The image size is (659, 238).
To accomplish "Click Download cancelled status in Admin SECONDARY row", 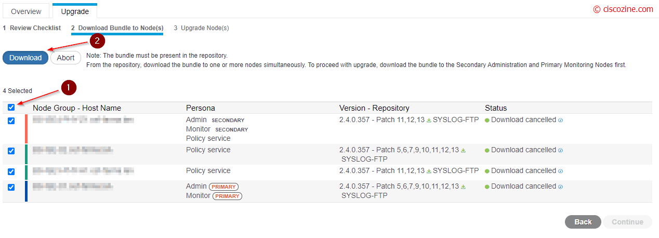I will point(523,120).
